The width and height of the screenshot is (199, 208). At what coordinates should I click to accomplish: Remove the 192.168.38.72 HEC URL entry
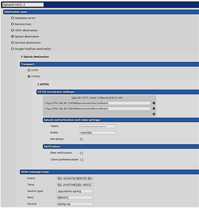(154, 103)
